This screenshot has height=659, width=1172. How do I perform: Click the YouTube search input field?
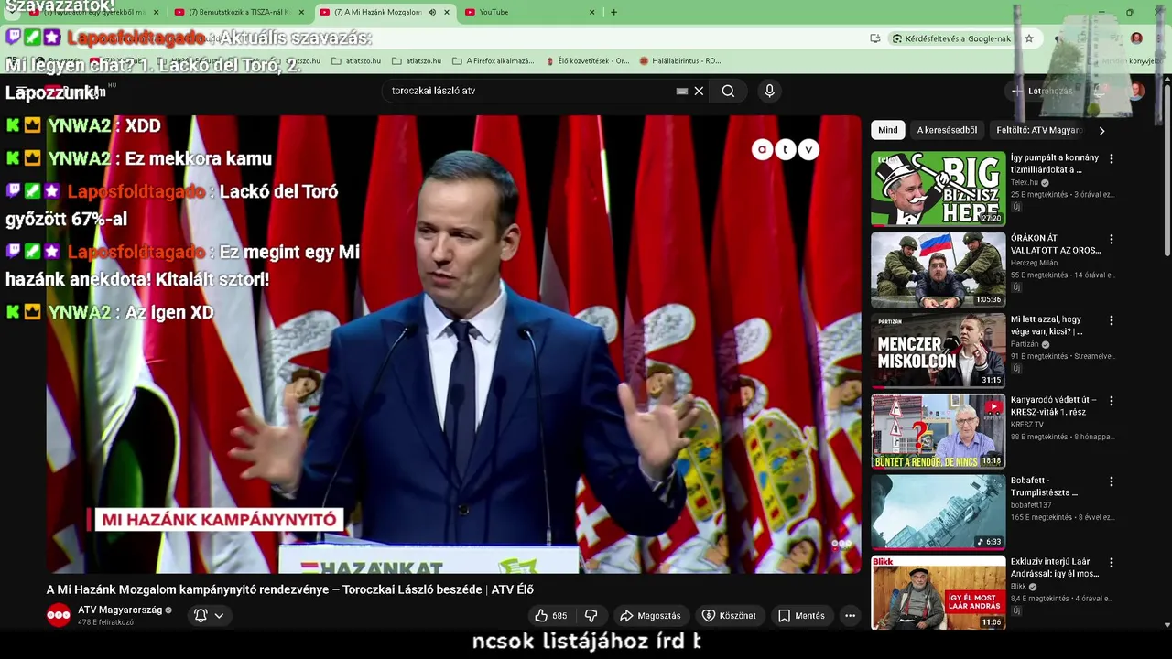[531, 91]
